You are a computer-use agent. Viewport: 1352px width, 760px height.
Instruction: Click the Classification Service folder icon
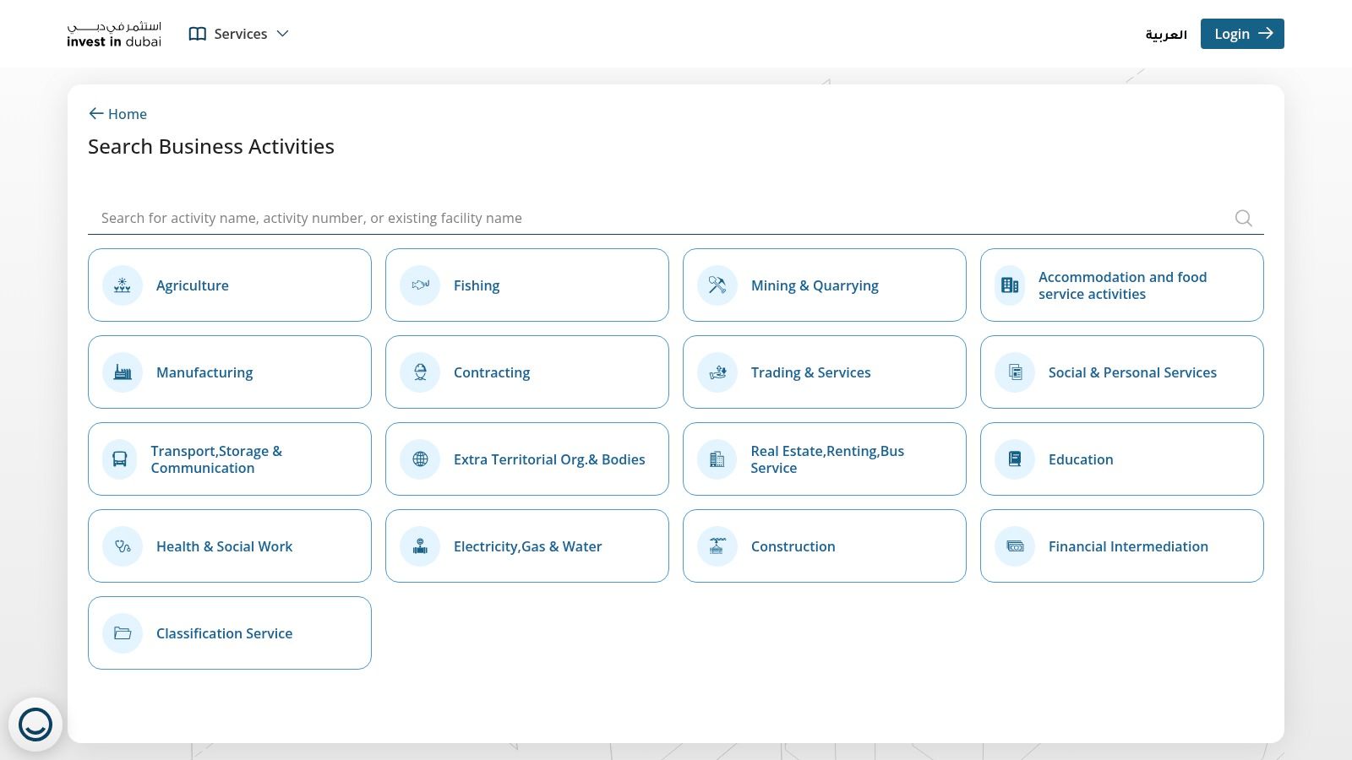[122, 633]
